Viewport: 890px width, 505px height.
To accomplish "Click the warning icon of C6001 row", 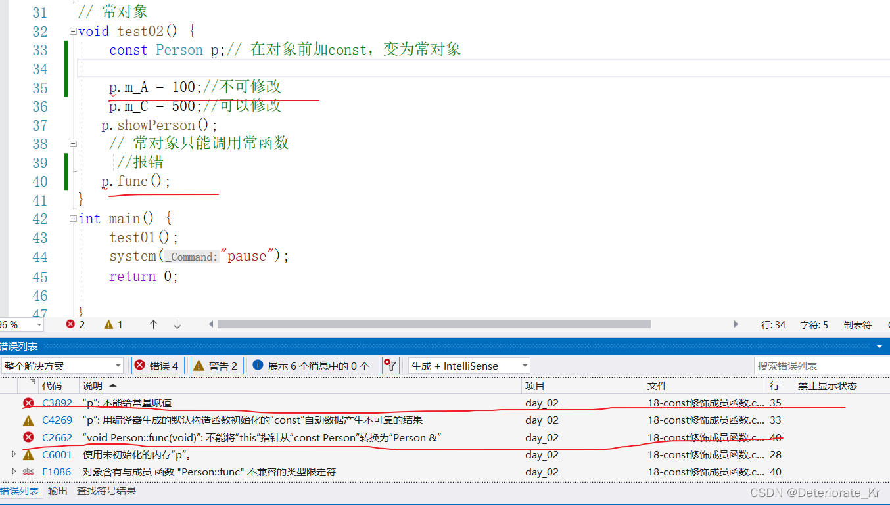I will [x=28, y=454].
